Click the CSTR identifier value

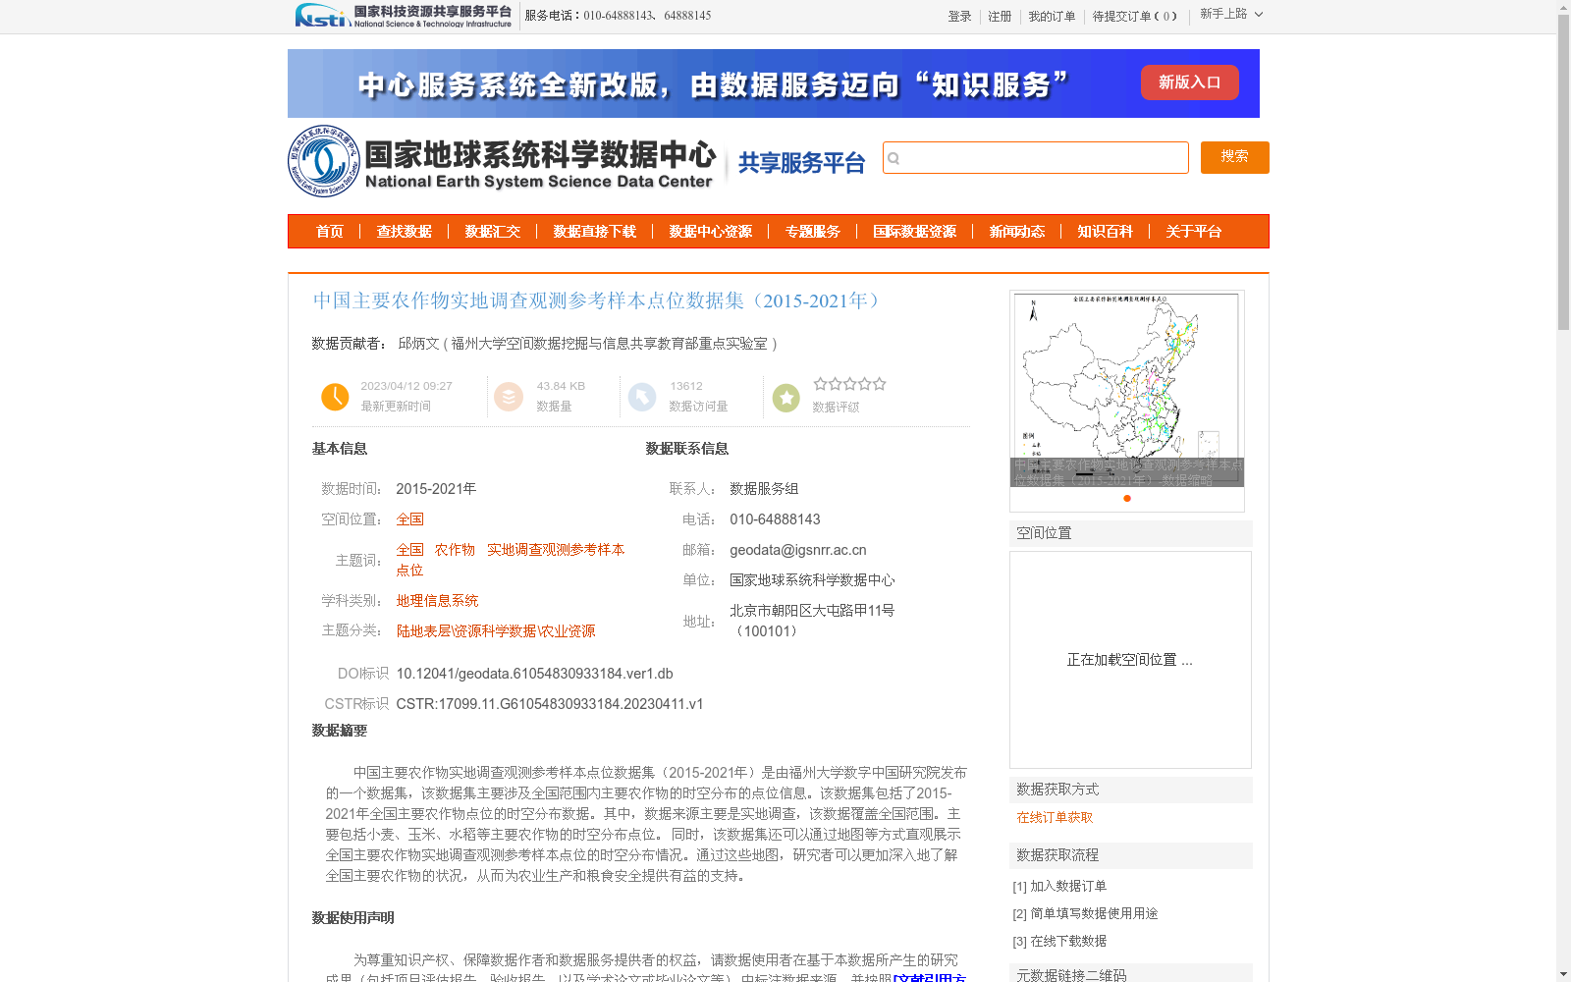coord(550,704)
